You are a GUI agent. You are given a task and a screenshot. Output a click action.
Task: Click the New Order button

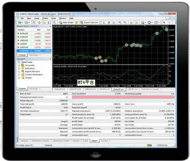pos(66,23)
